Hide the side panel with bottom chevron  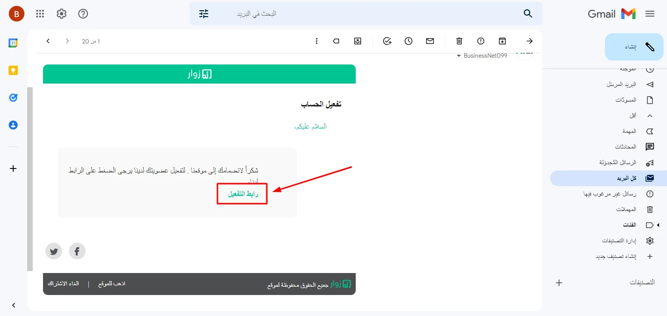pos(13,305)
